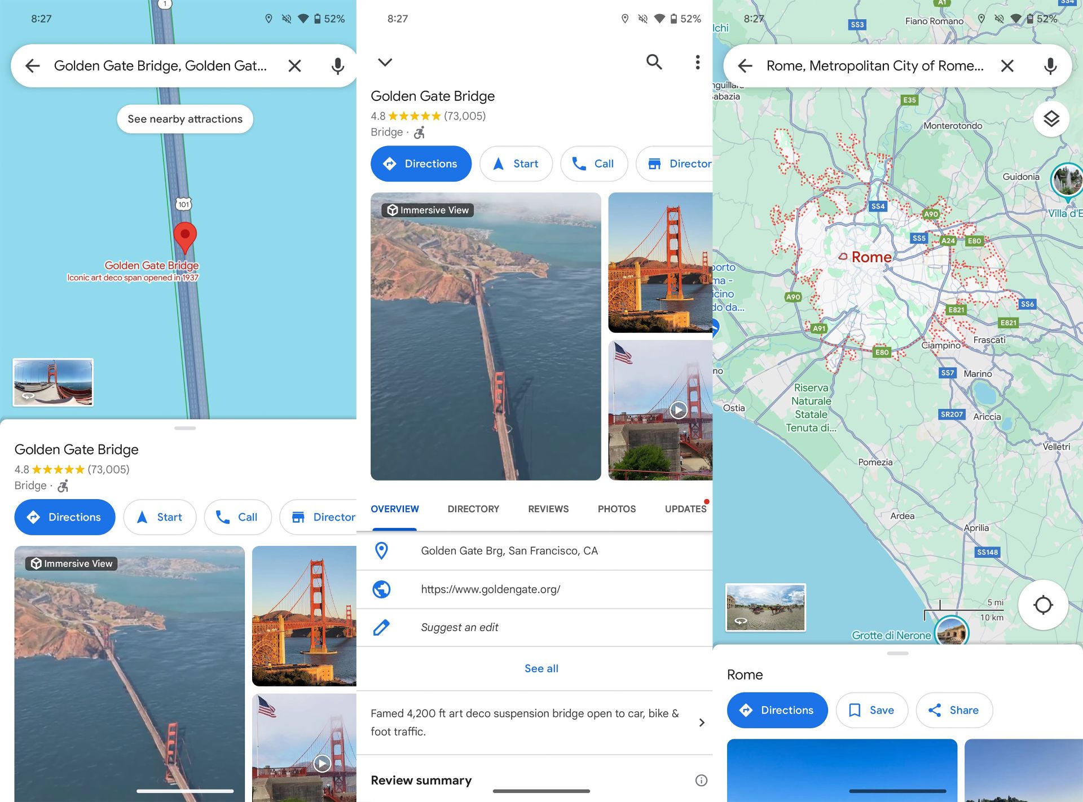Tap Start navigation in middle screen

(516, 164)
